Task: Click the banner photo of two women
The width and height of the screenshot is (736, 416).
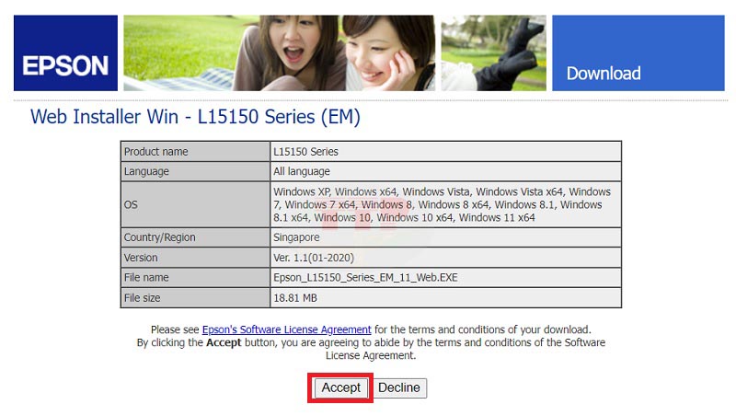Action: pos(280,53)
